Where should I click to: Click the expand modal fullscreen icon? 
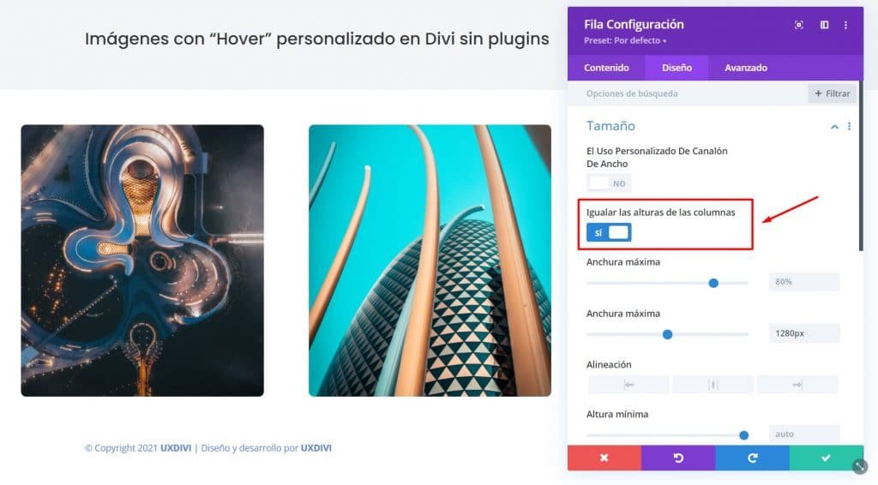coord(798,25)
